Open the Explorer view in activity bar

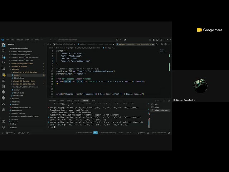[x=3, y=45]
